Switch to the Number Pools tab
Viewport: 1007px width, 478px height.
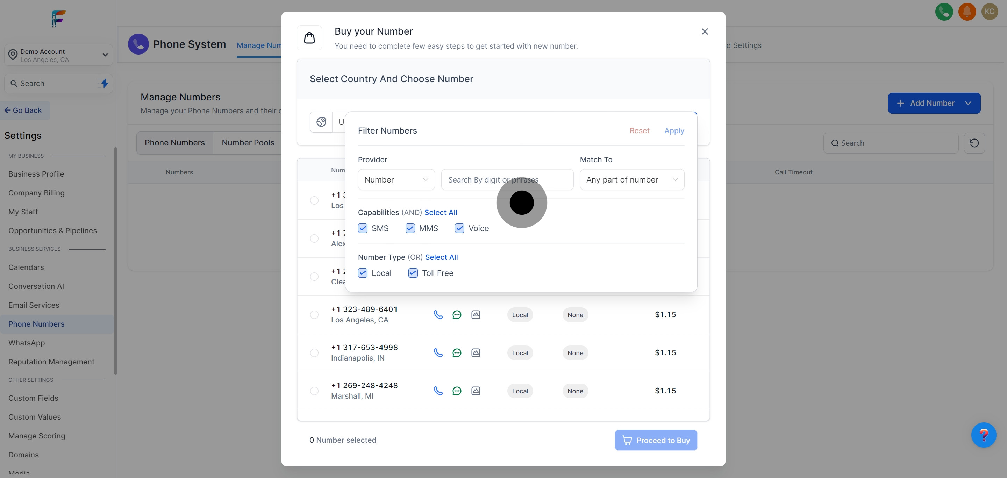(x=248, y=143)
